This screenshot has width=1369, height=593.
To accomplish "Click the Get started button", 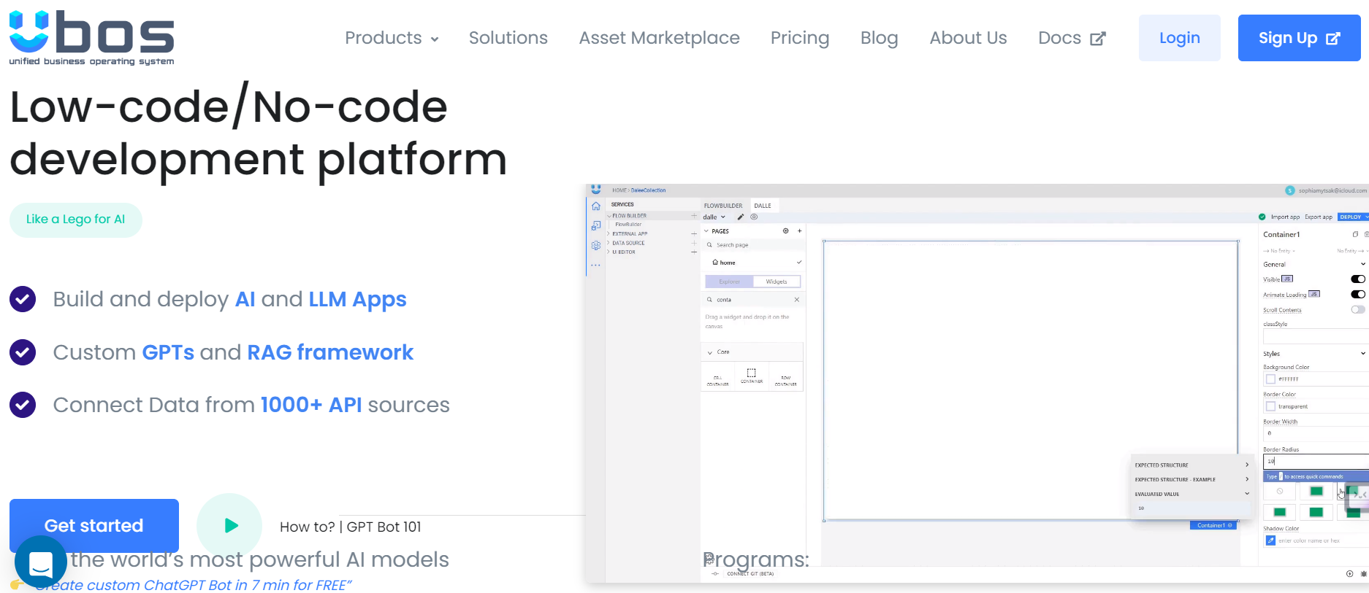I will click(x=94, y=525).
